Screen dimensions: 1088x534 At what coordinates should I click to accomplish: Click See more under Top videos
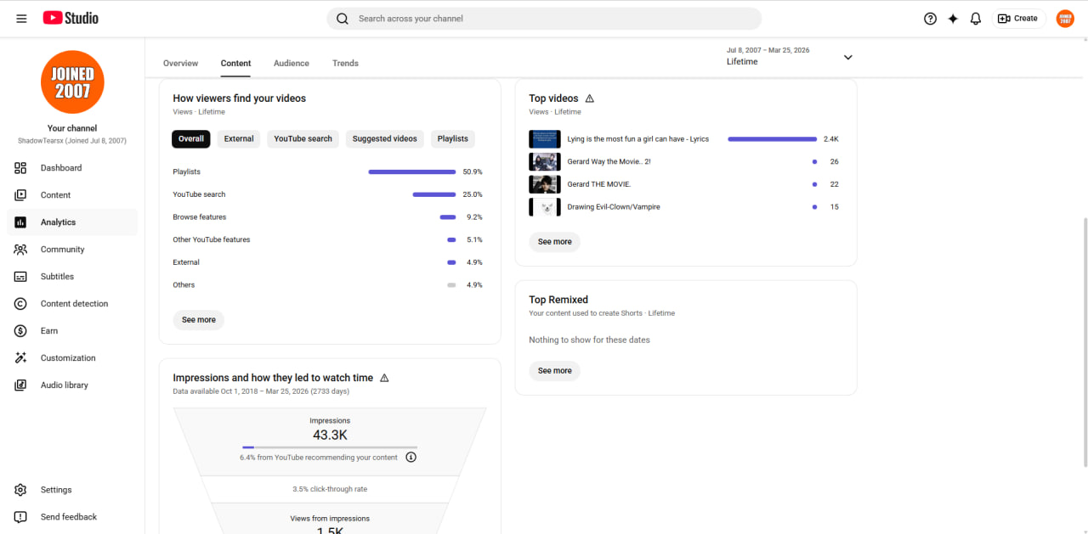[555, 242]
